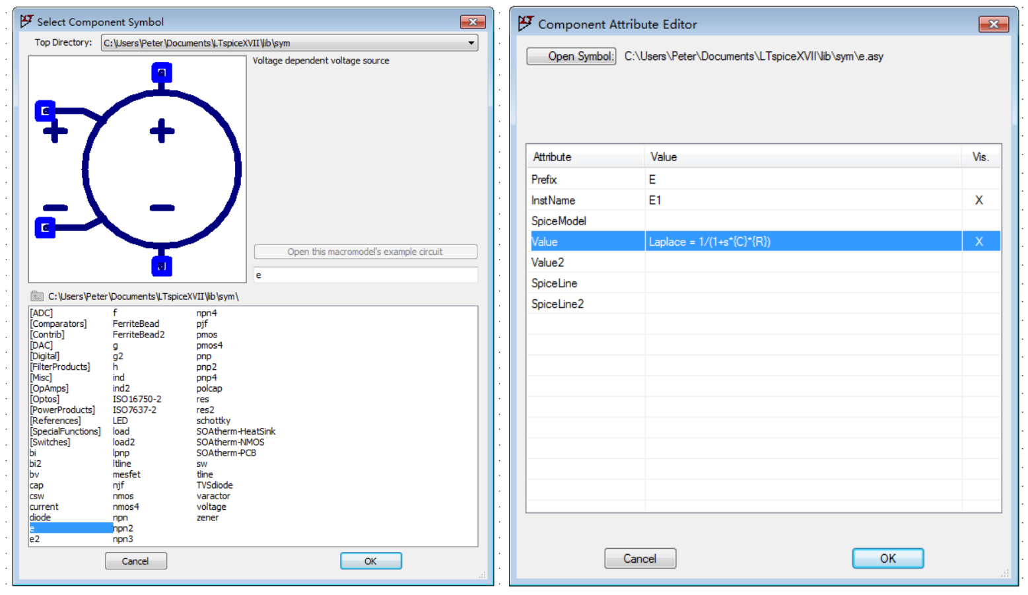
Task: Click the Open Symbol button
Action: click(571, 56)
